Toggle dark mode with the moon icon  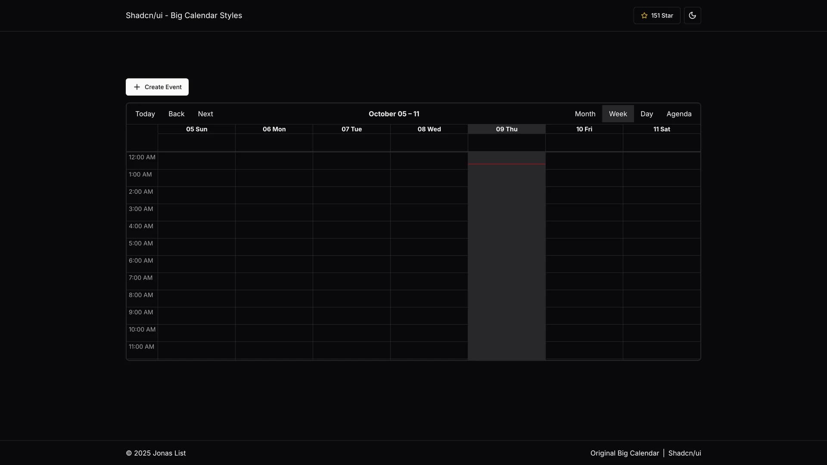point(692,15)
